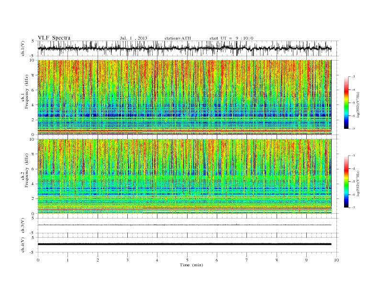Image resolution: width=379 pixels, height=292 pixels.
Task: Click inside the ch.1 spectrogram panel
Action: tap(185, 97)
